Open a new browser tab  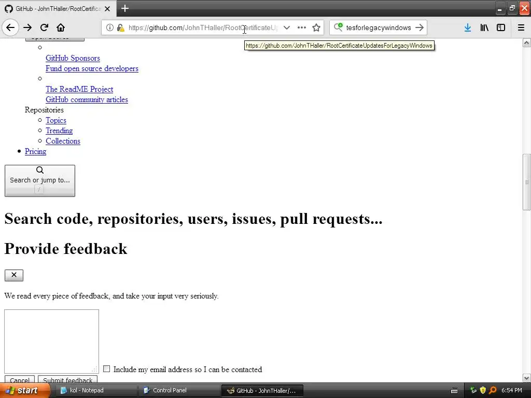click(x=125, y=8)
